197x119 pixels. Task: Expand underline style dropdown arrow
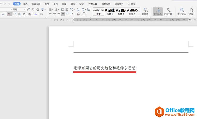5,14
